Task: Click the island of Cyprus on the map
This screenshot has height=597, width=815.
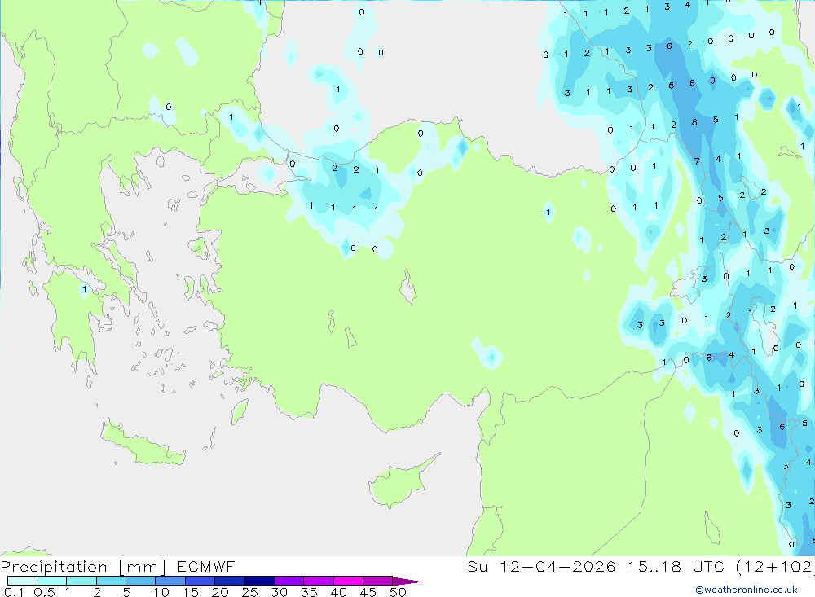Action: click(x=399, y=483)
